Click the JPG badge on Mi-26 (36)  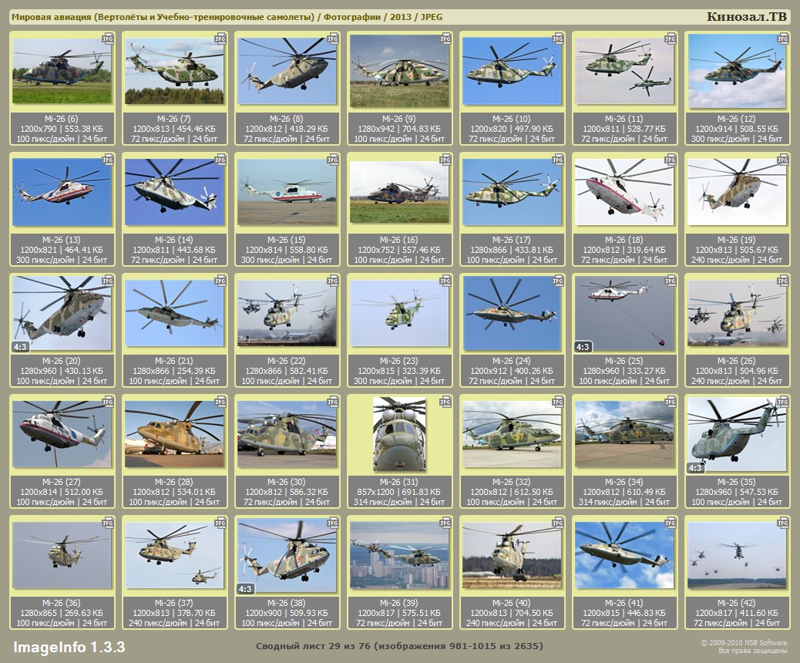[x=108, y=523]
